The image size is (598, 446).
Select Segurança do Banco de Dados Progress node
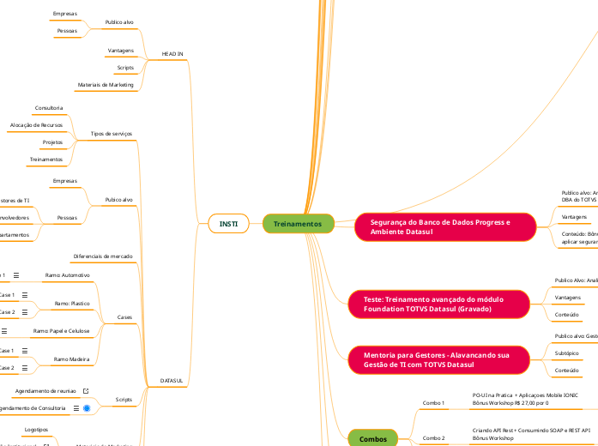point(445,226)
